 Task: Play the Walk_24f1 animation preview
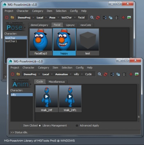tap(70, 96)
